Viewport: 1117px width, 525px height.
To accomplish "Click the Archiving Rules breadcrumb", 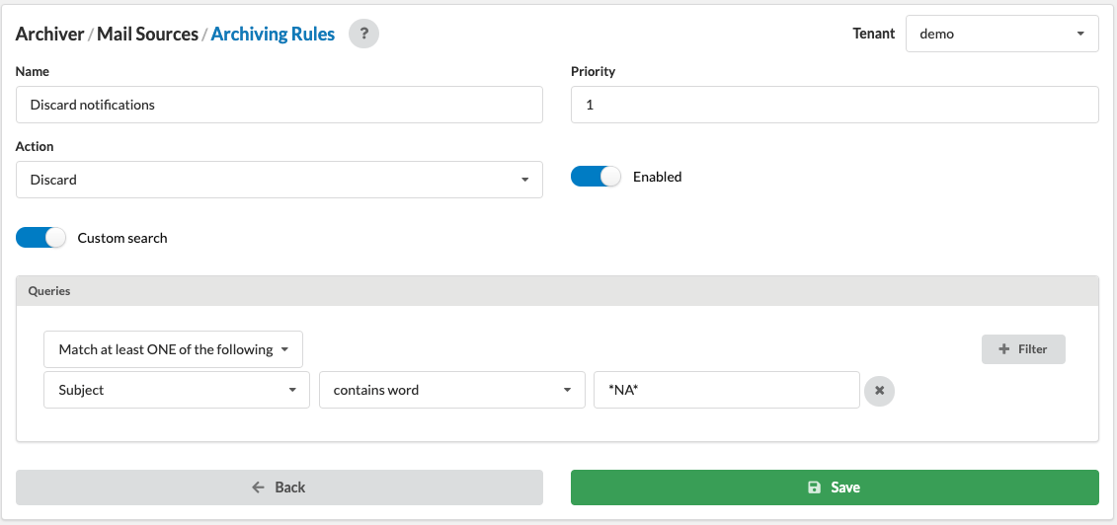I will (x=273, y=34).
